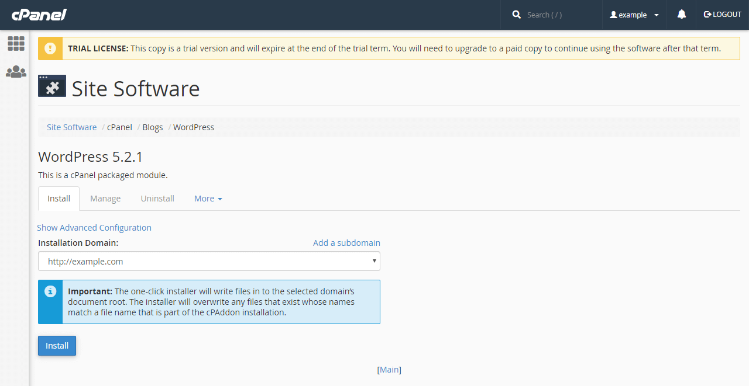
Task: Open the Installation Domain select box
Action: (x=209, y=261)
